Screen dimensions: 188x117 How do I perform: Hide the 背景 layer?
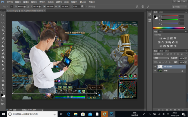155,71
